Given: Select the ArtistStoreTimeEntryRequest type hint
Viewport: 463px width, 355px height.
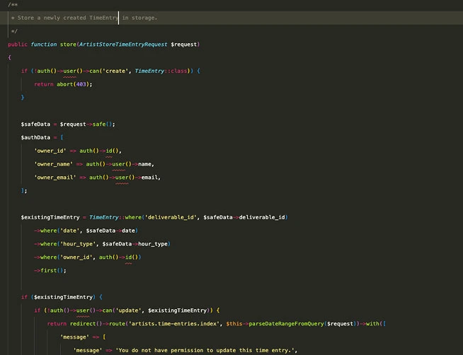Looking at the screenshot, I should pyautogui.click(x=124, y=45).
